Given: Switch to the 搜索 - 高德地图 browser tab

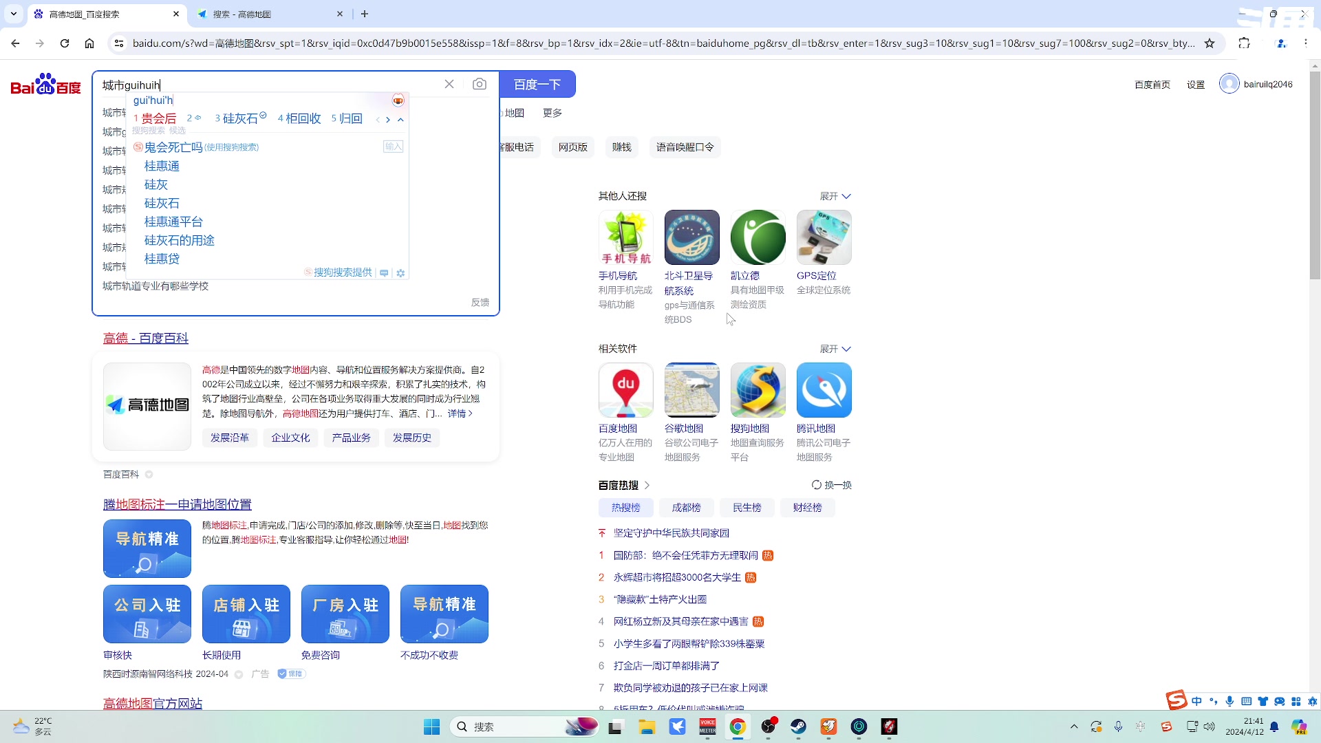Looking at the screenshot, I should pos(268,14).
